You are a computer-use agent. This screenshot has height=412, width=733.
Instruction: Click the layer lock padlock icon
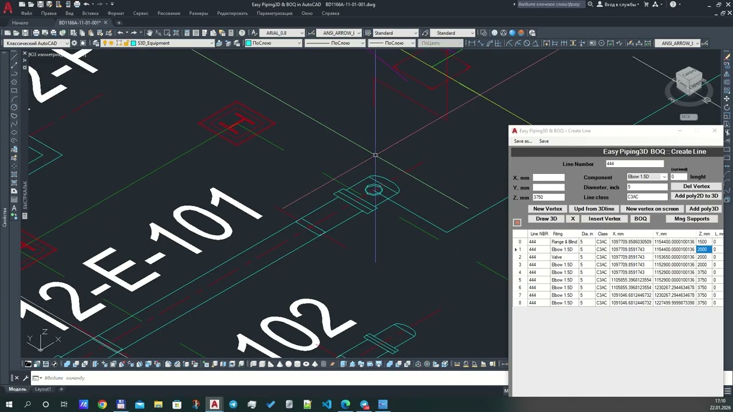(126, 43)
